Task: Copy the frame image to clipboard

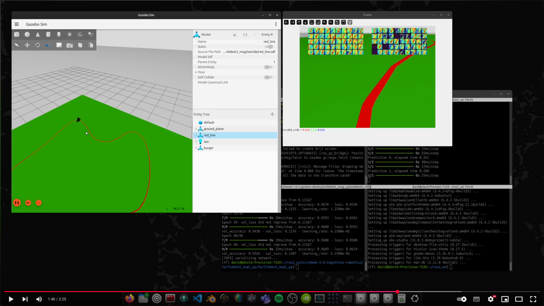Action: click(344, 22)
